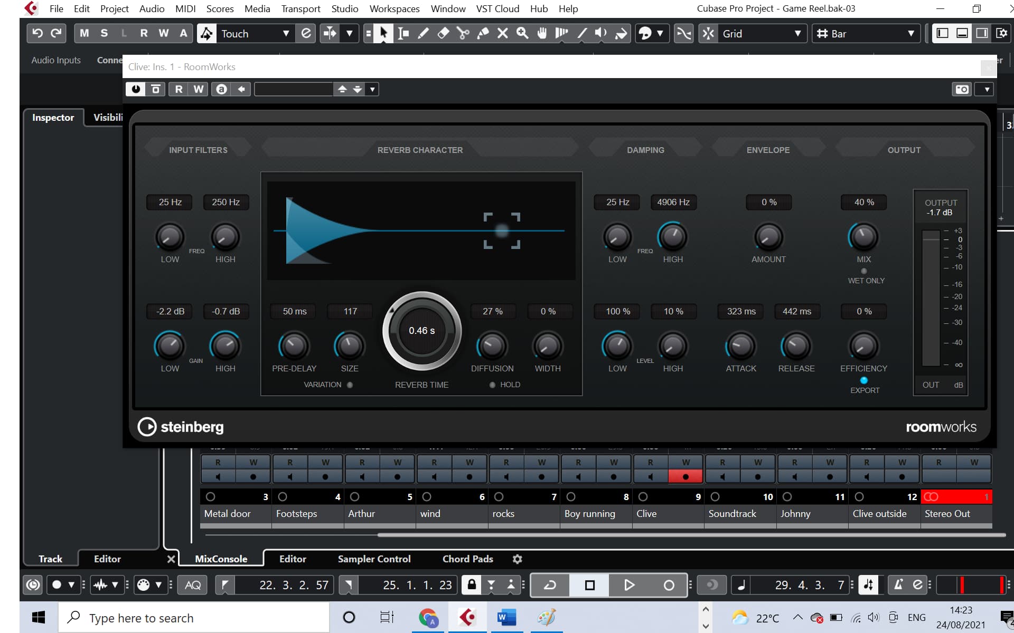Open the Touch automation mode dropdown
This screenshot has width=1014, height=633.
coord(287,33)
